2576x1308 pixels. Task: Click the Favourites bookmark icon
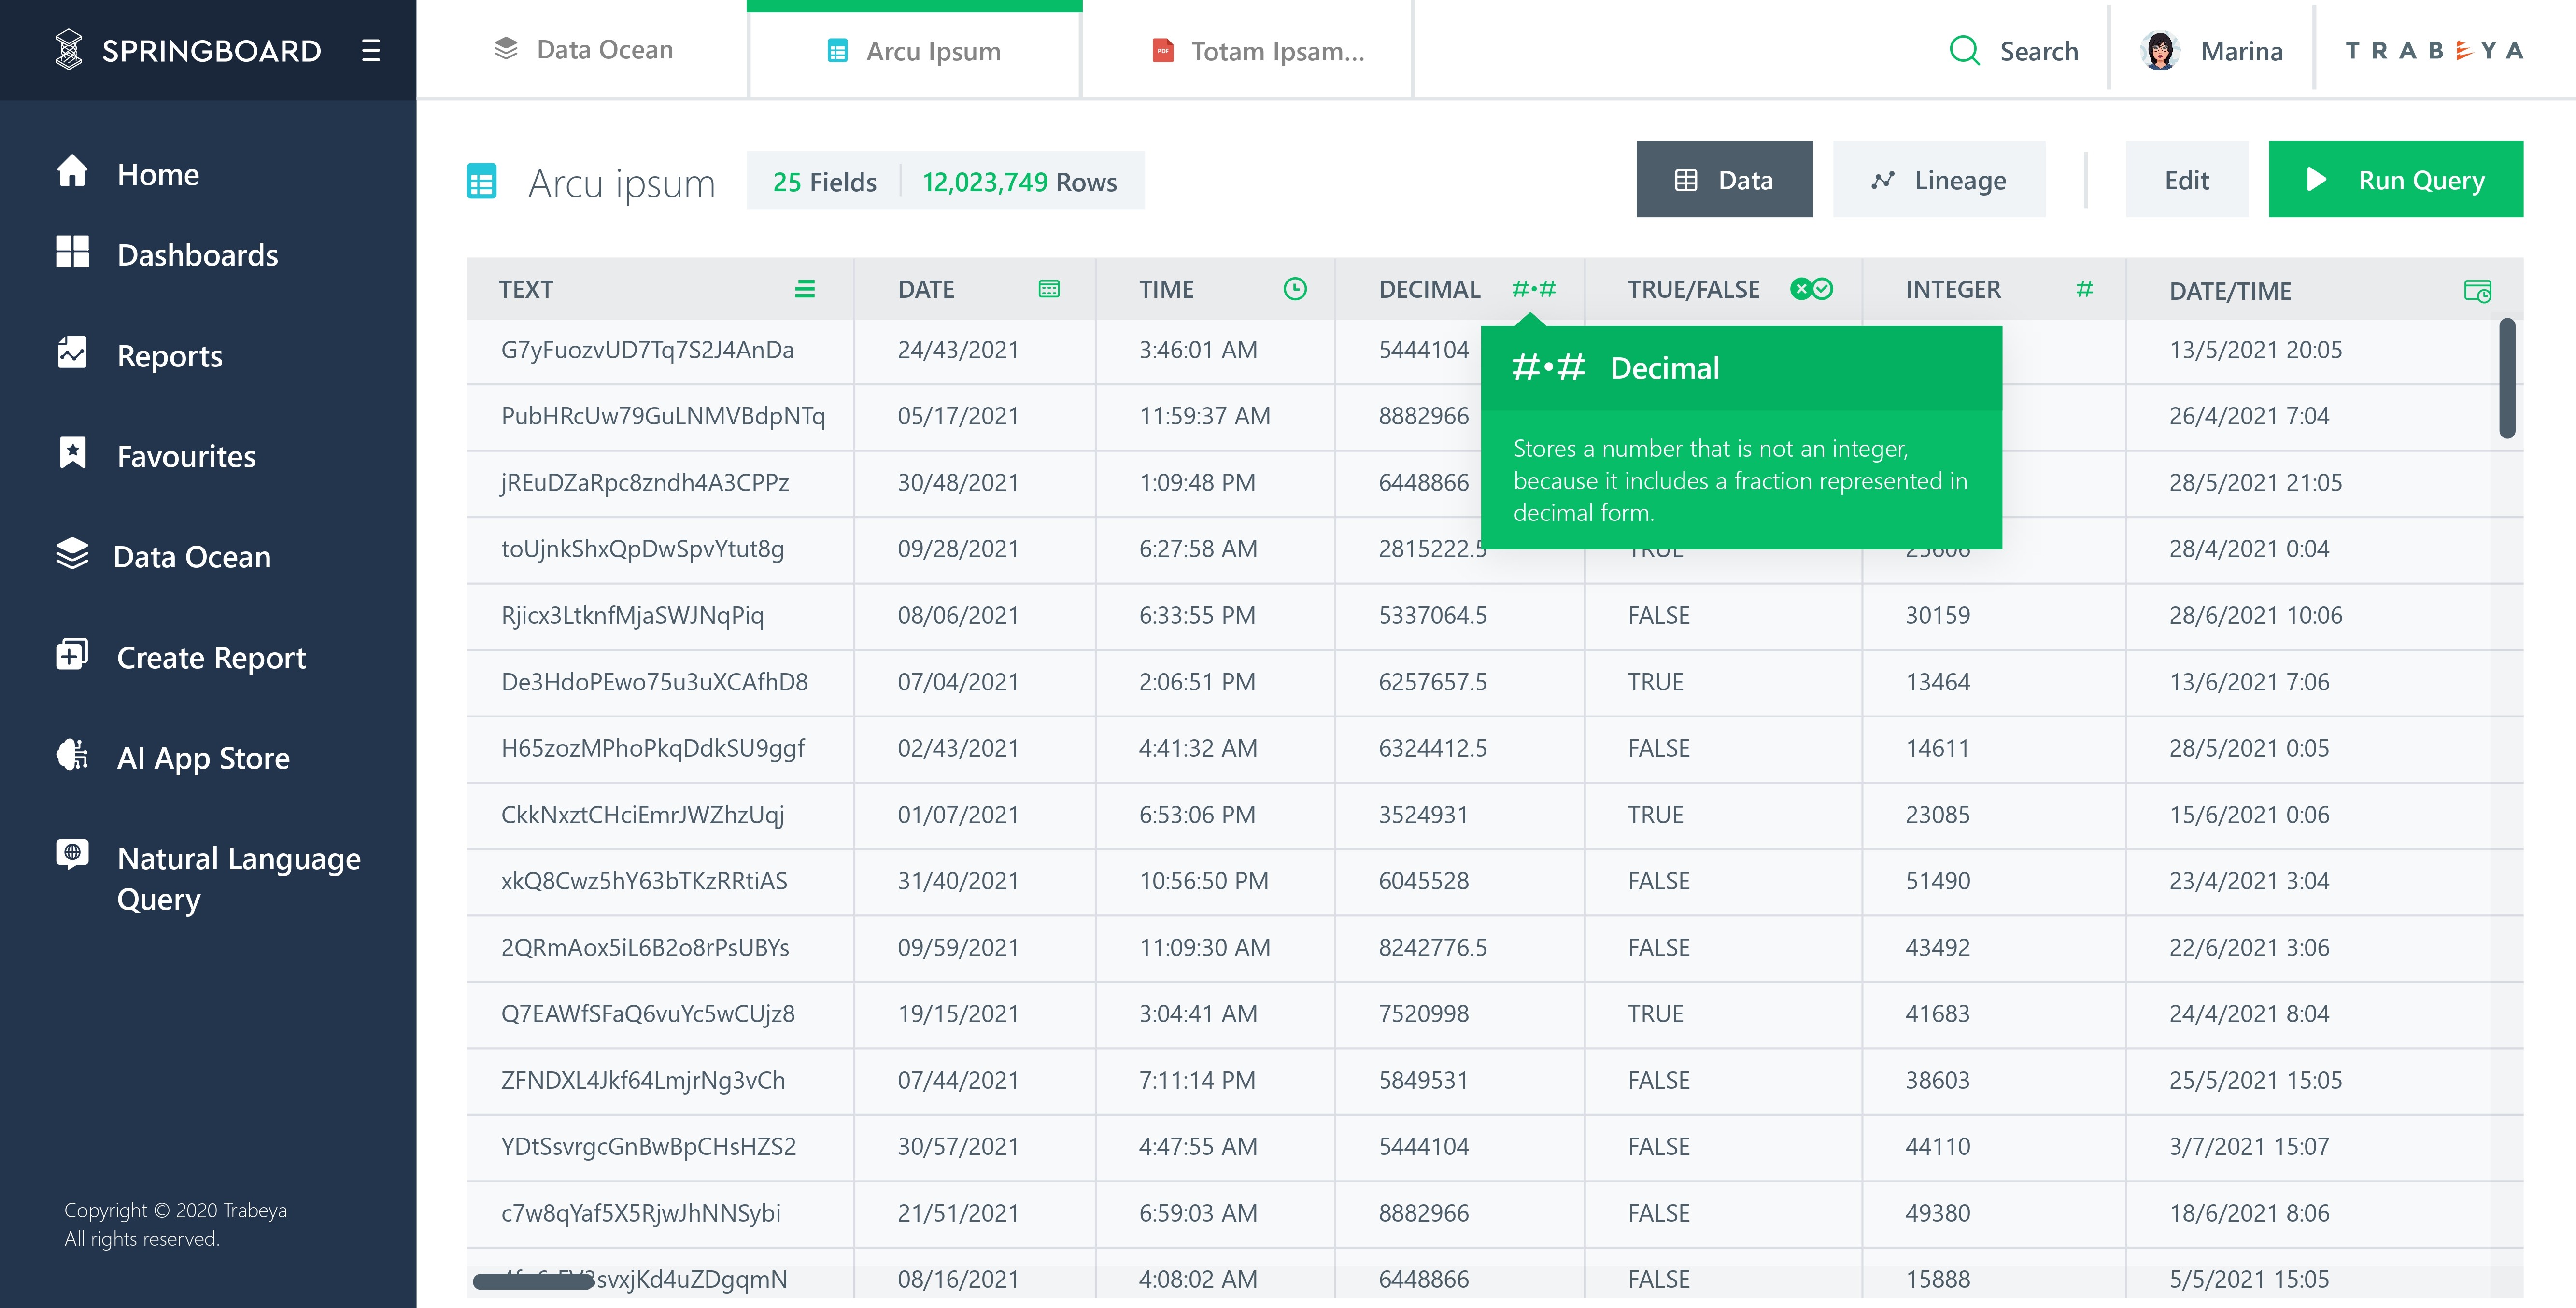point(72,453)
